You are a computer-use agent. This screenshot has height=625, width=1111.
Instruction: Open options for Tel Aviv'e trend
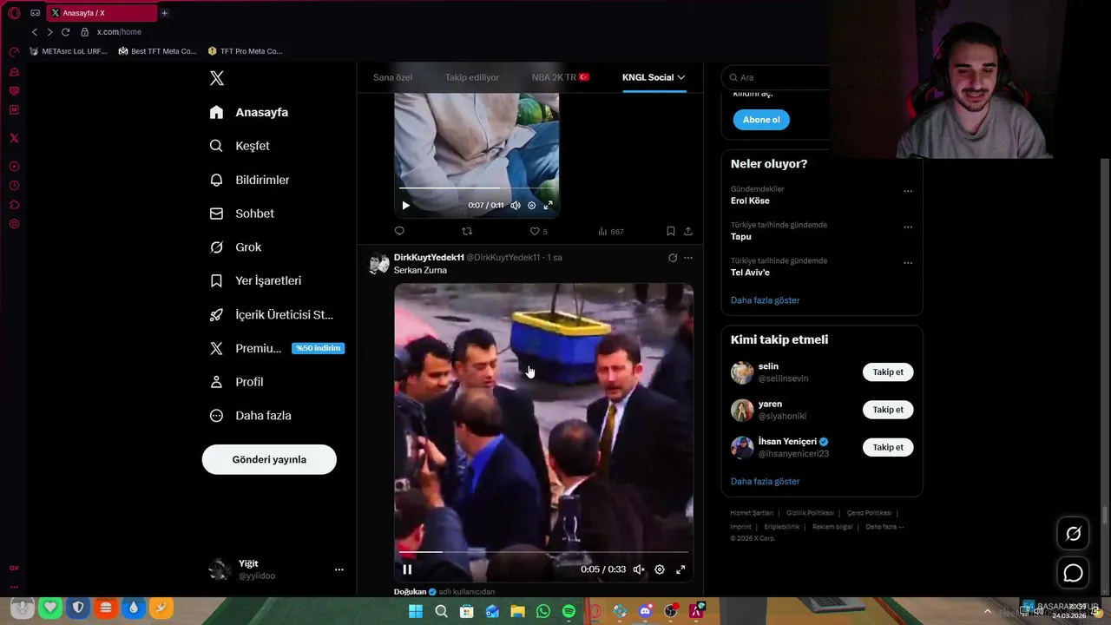pos(908,263)
